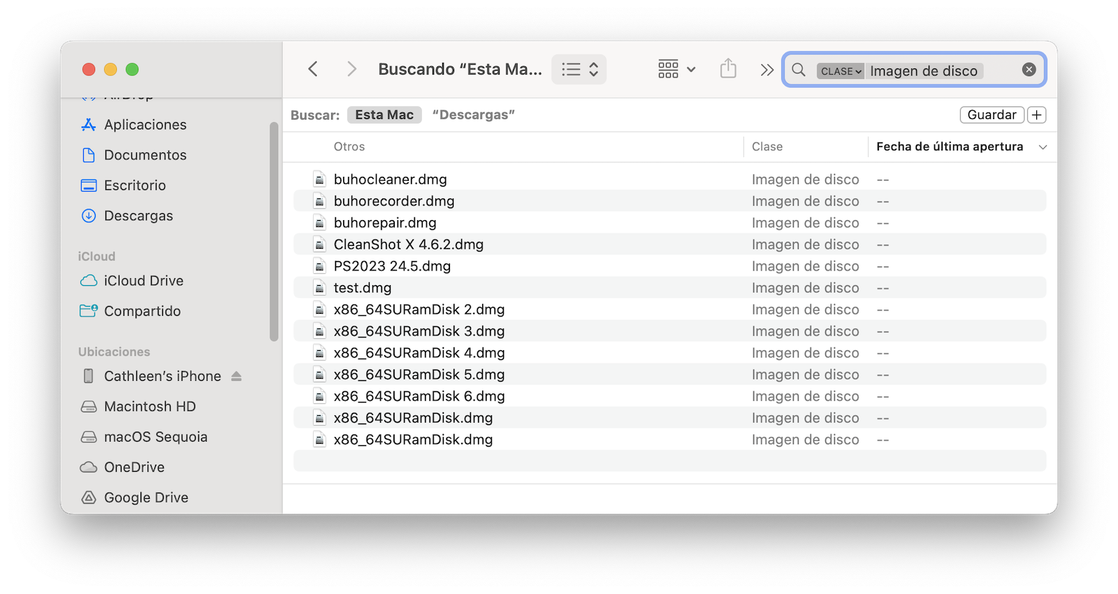This screenshot has width=1118, height=594.
Task: Click the disk image icon of buhocleaner.dmg
Action: tap(319, 180)
